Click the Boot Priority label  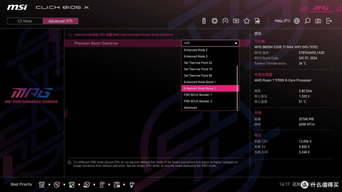22,184
